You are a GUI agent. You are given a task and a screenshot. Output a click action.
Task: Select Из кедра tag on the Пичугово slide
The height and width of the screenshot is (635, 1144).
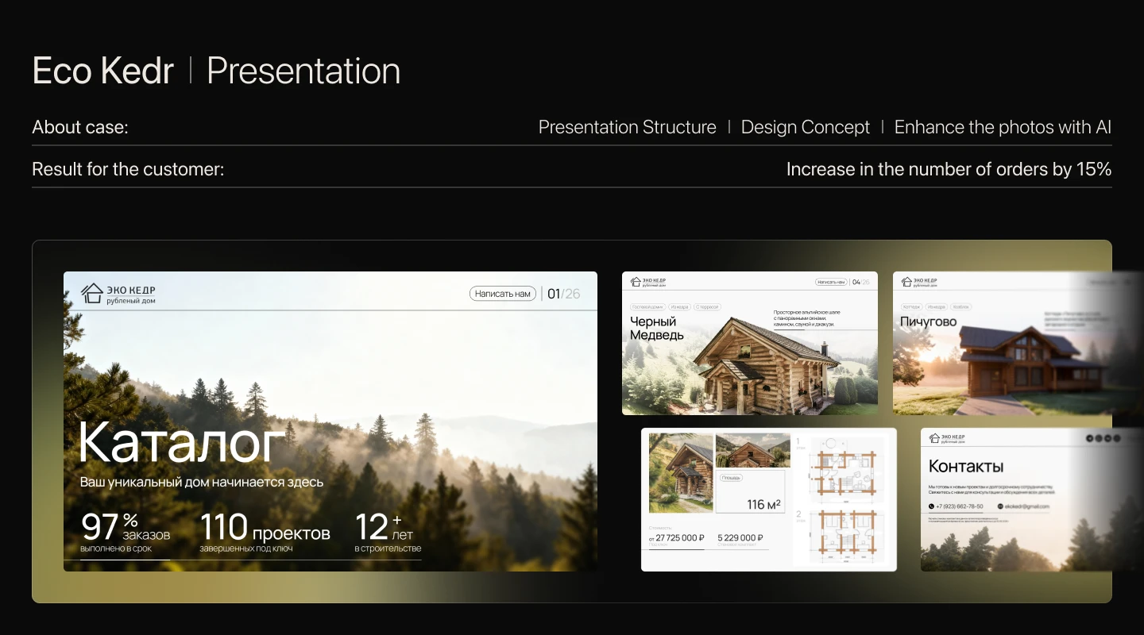tap(937, 306)
